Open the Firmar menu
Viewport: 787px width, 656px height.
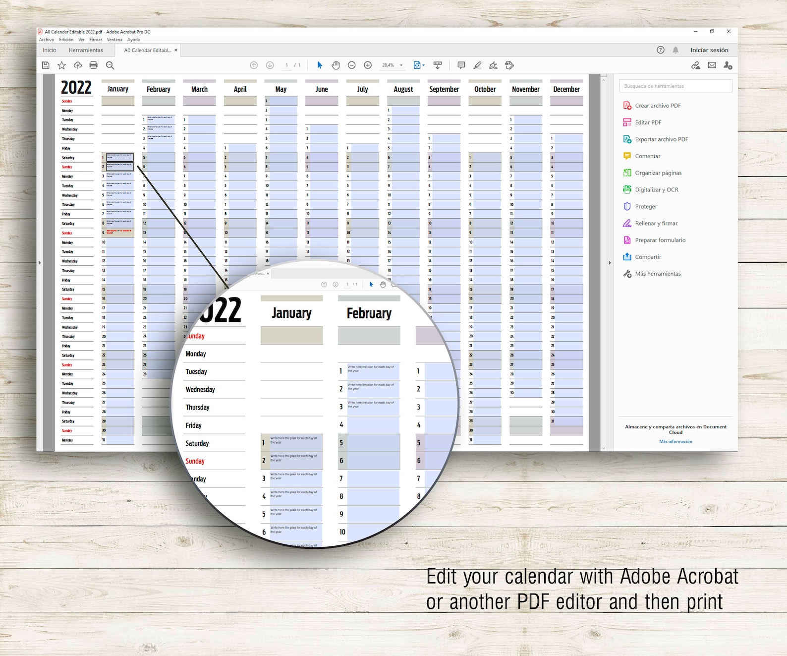tap(96, 40)
